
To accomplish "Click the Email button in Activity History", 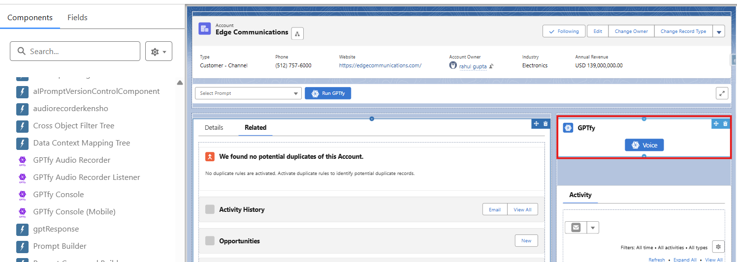I will 495,209.
